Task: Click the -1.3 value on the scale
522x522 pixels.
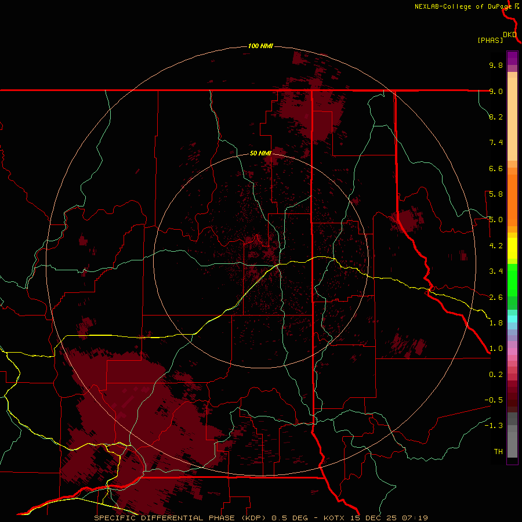Action: (494, 426)
